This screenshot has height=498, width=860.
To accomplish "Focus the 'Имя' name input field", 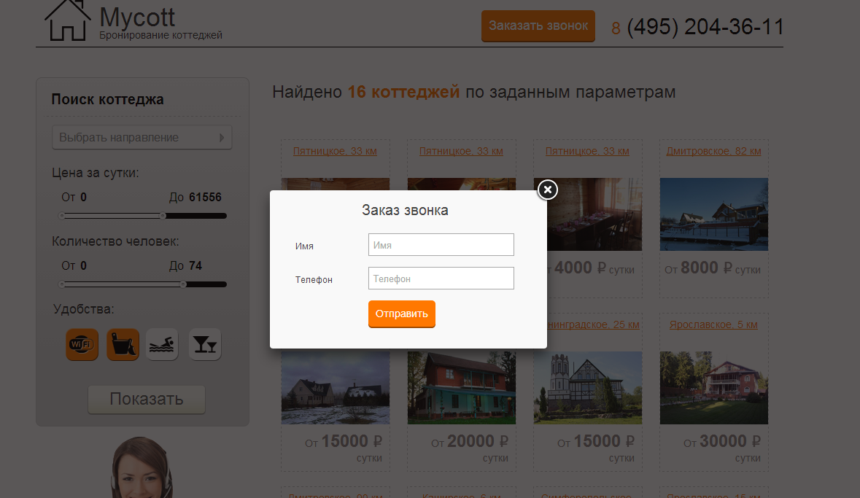I will click(x=441, y=245).
